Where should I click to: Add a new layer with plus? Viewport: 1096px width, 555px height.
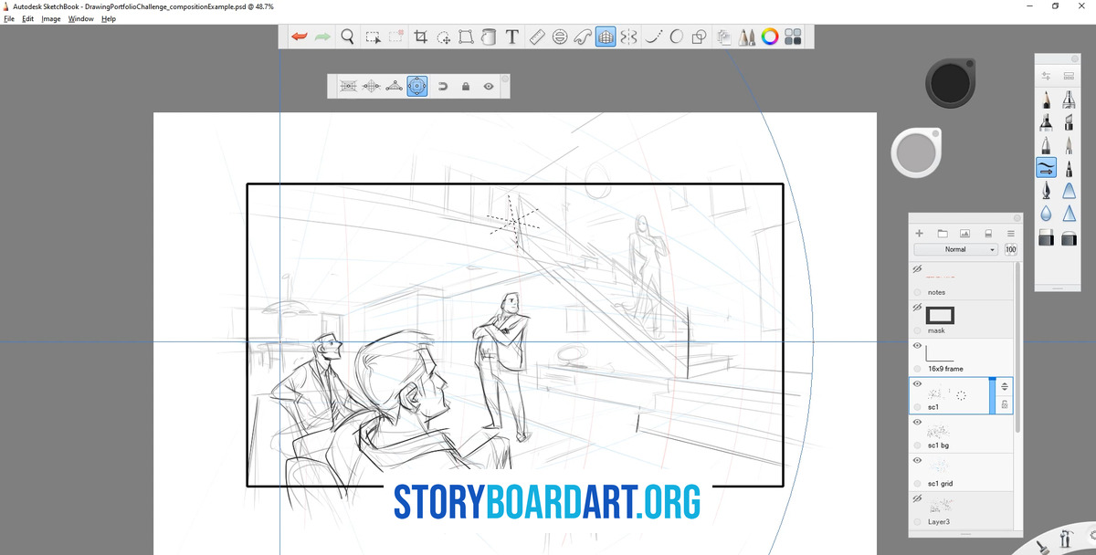point(920,234)
